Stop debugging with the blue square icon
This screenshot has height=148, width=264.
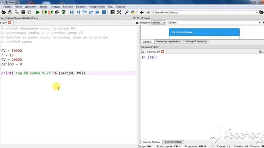pos(104,12)
